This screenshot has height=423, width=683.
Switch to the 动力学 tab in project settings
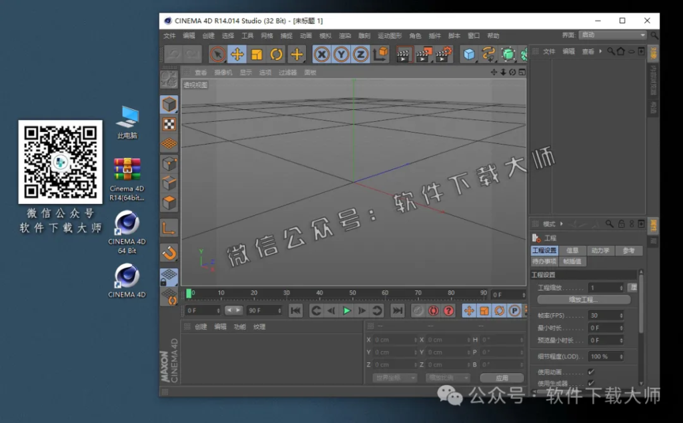[x=601, y=250]
